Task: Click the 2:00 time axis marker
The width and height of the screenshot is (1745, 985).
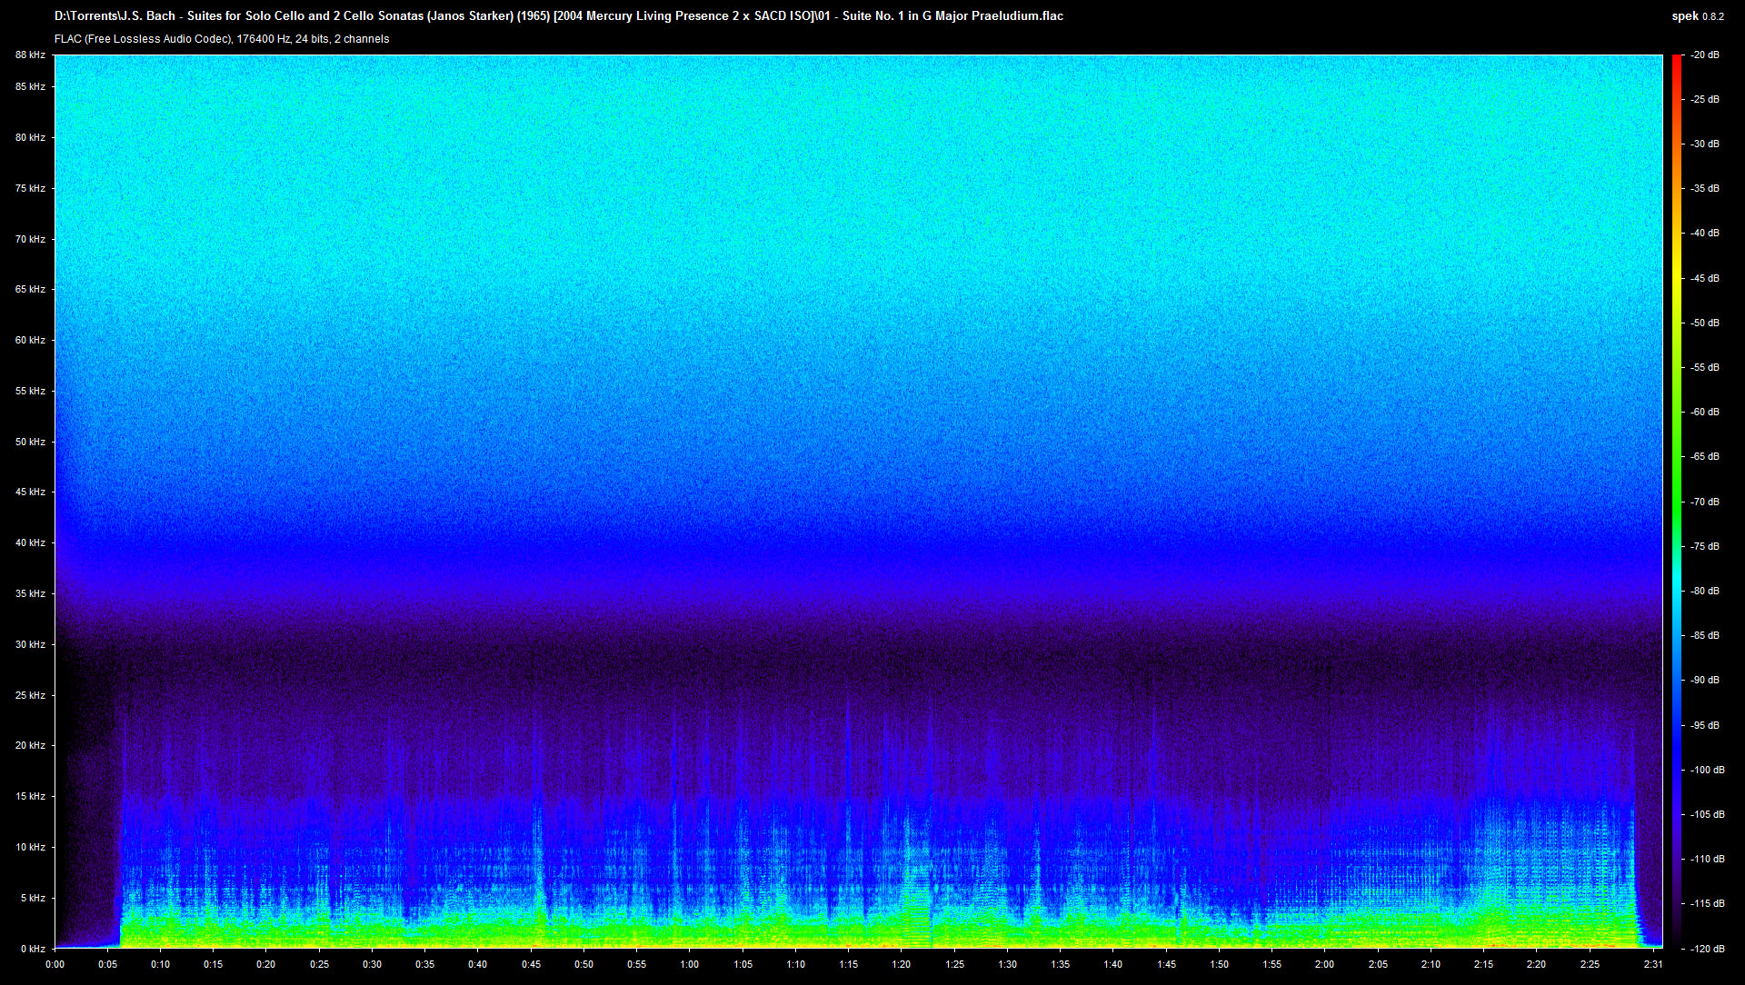Action: click(1324, 965)
